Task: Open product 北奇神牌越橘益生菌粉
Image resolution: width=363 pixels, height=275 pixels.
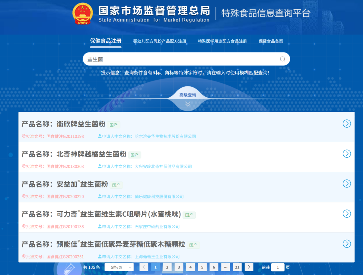Action: pos(91,154)
